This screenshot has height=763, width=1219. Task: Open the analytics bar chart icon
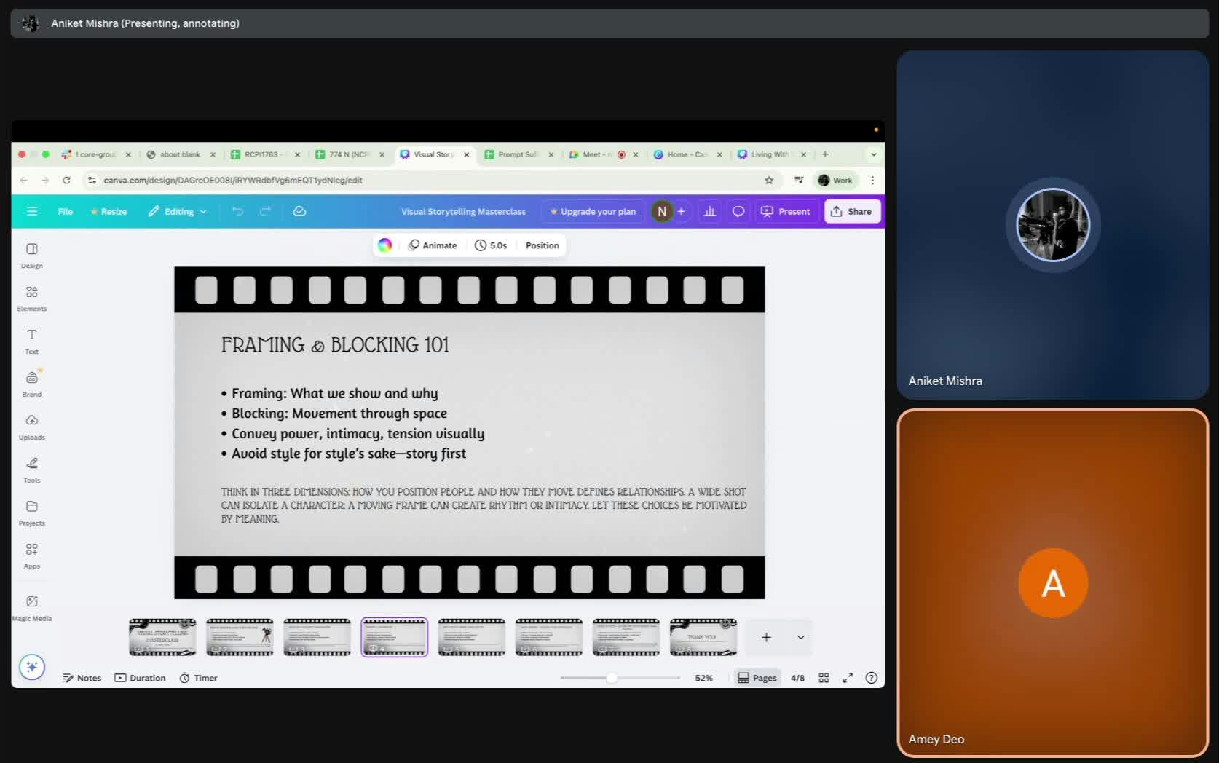tap(709, 211)
